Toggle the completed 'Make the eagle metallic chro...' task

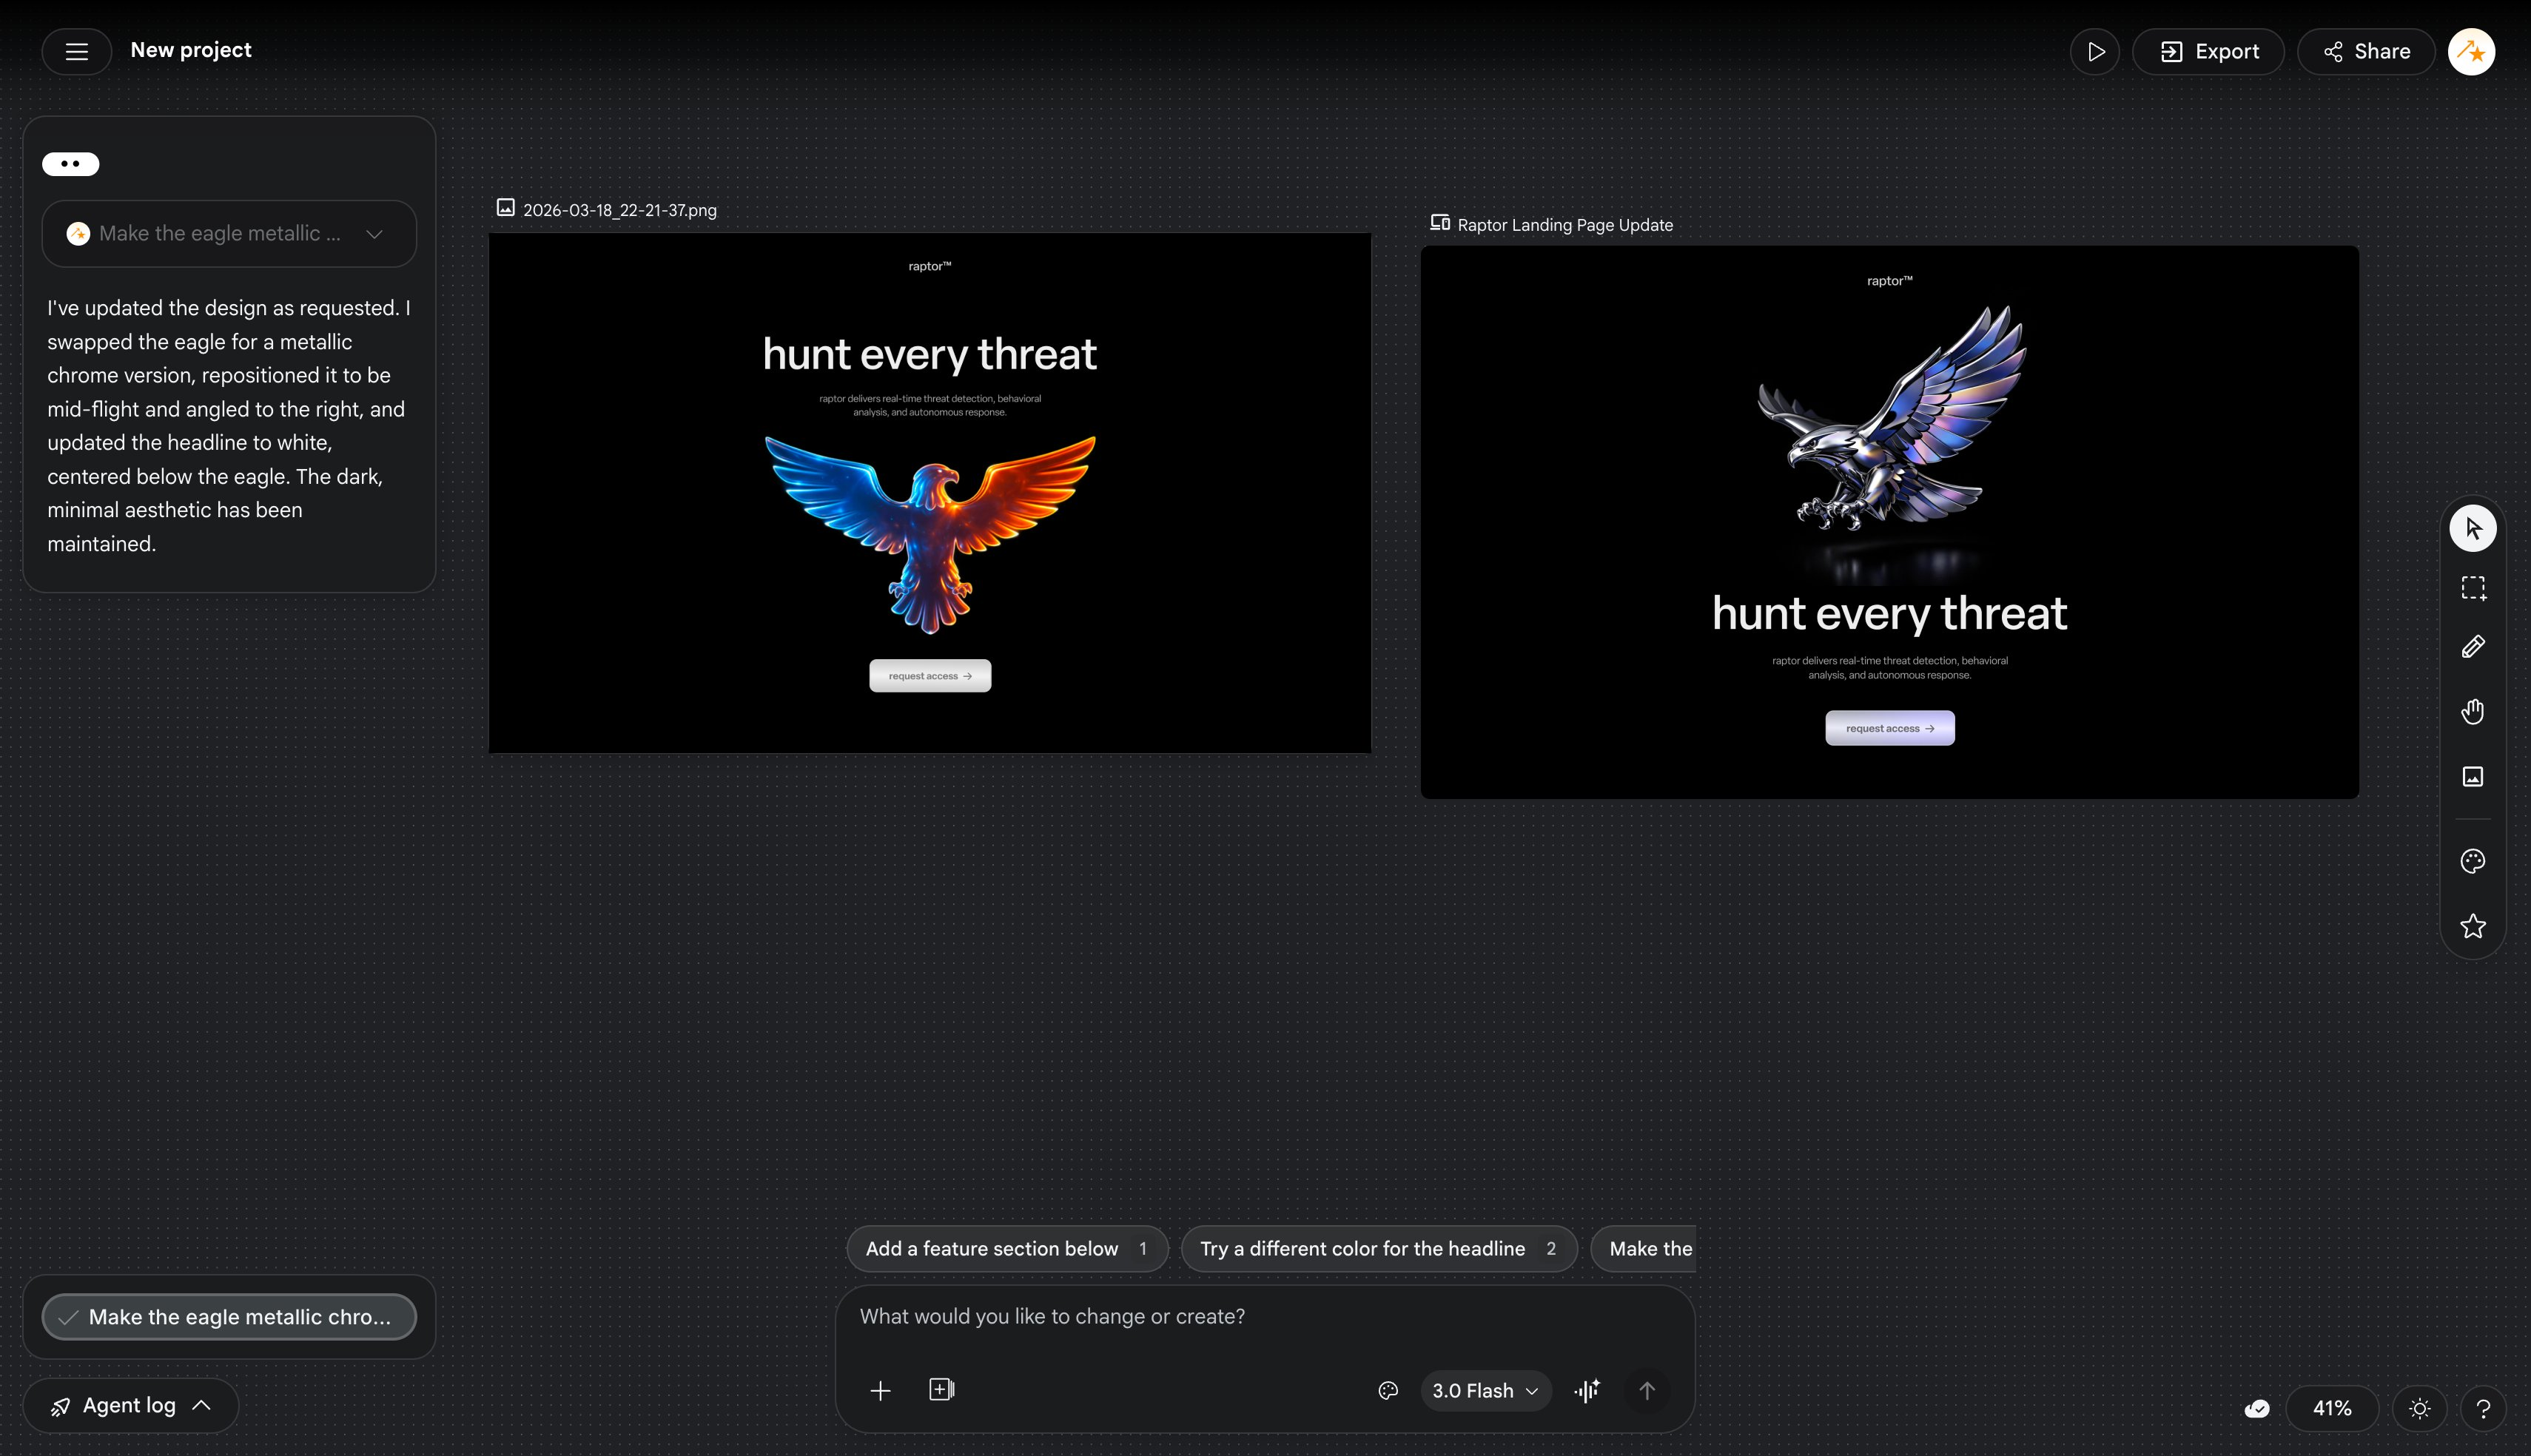(229, 1317)
